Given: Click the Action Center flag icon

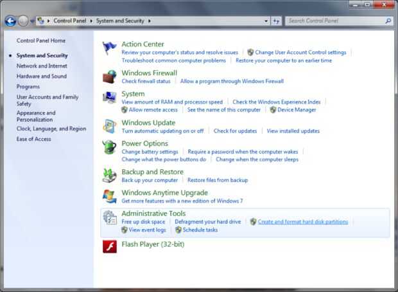Looking at the screenshot, I should pos(109,48).
